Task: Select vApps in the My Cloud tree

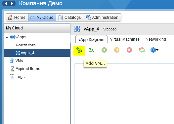Action: click(18, 37)
